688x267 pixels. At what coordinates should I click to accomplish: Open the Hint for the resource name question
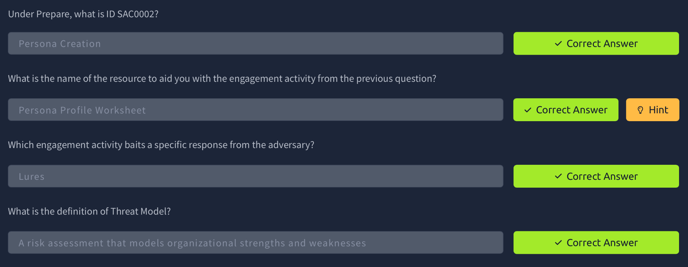tap(653, 110)
